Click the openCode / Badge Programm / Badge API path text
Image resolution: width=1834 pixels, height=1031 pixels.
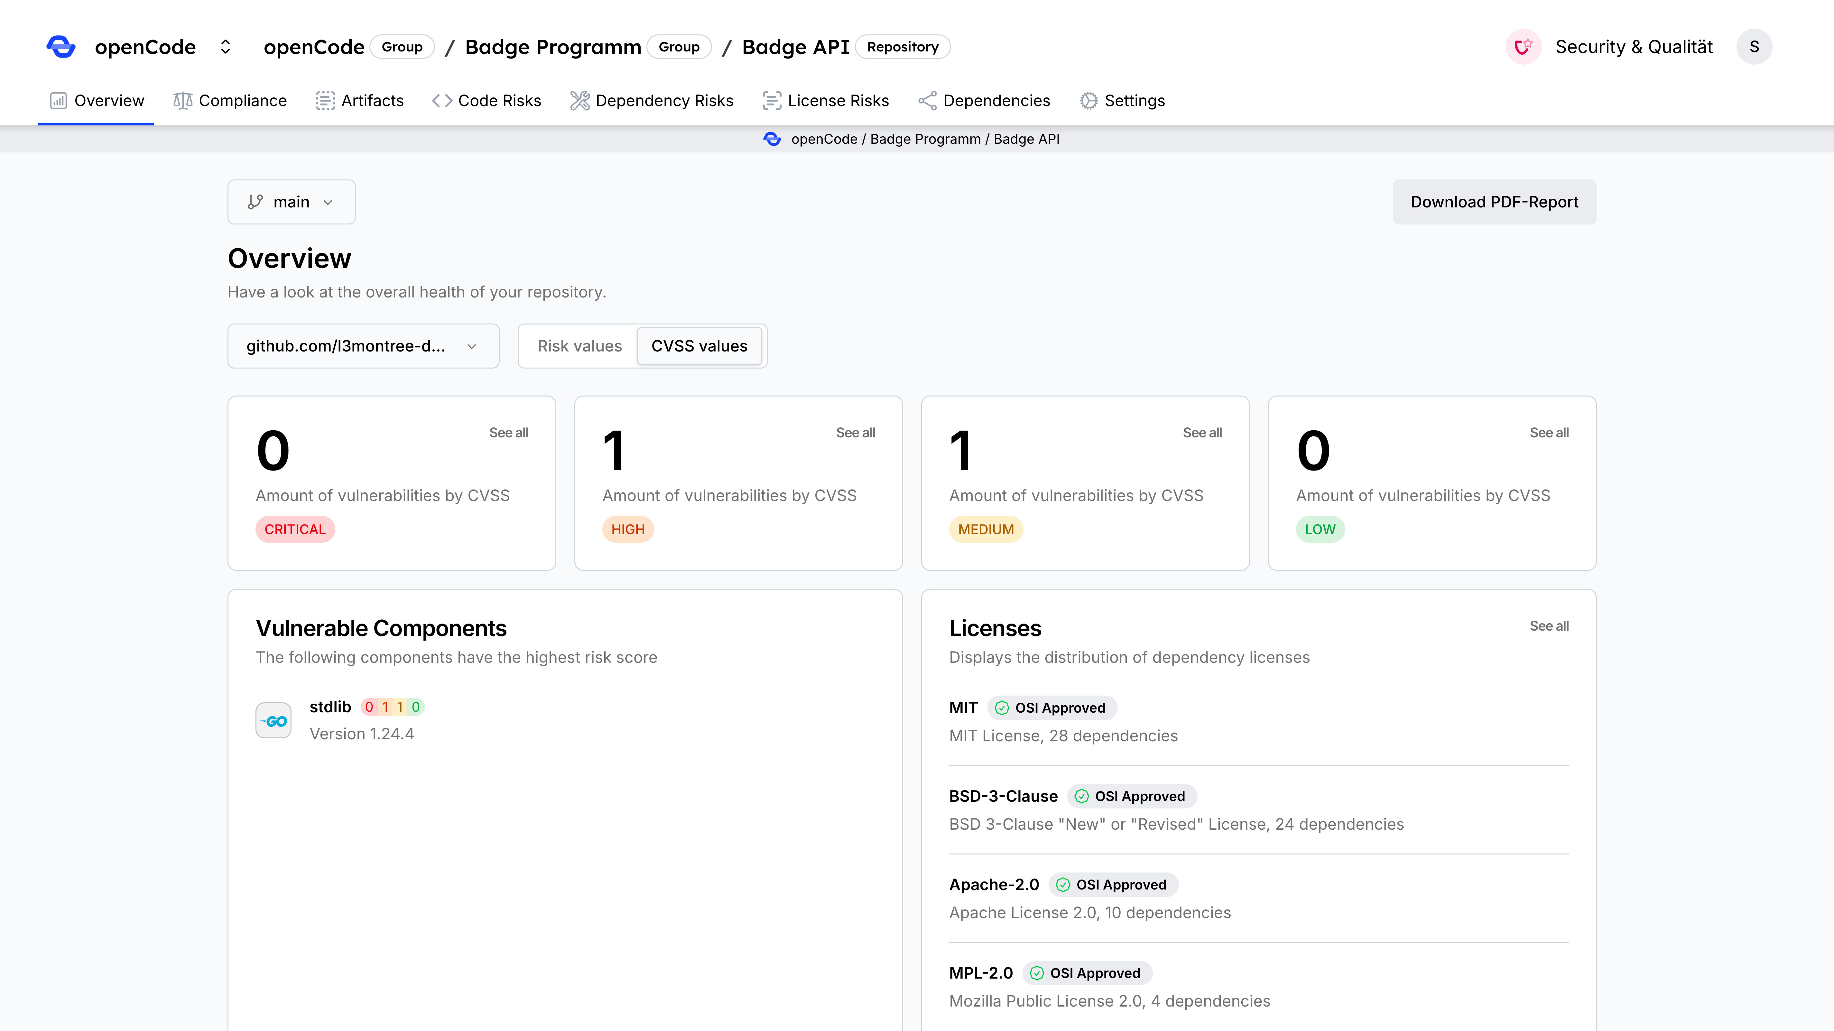pyautogui.click(x=926, y=140)
